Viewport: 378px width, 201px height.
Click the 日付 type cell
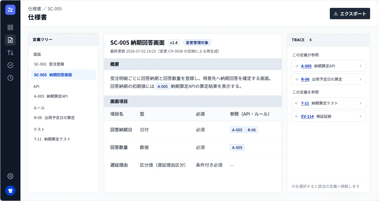(x=144, y=130)
